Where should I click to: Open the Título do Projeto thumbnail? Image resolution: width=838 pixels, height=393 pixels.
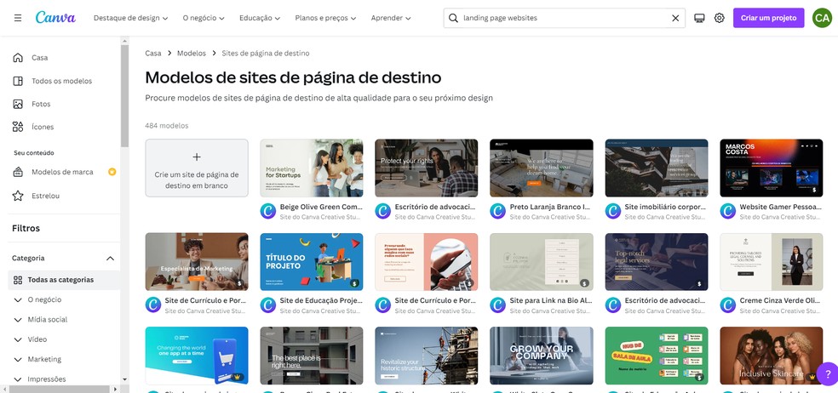pos(312,262)
